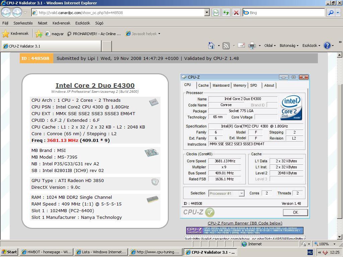Select the CPU-Z Validator 3.1 browser tab
Image resolution: width=343 pixels, height=257 pixels.
coord(51,46)
